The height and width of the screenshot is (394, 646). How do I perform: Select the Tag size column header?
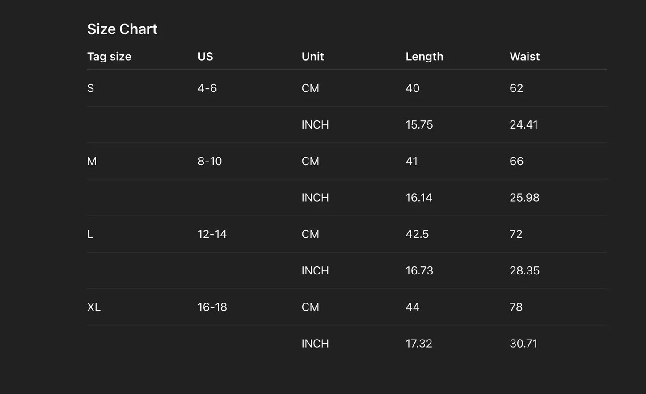[109, 57]
